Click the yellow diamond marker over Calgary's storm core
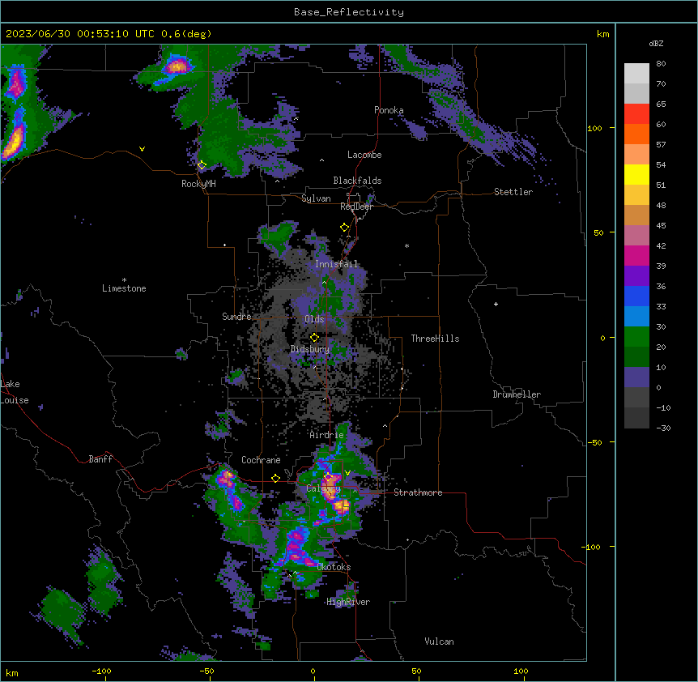 (x=328, y=477)
